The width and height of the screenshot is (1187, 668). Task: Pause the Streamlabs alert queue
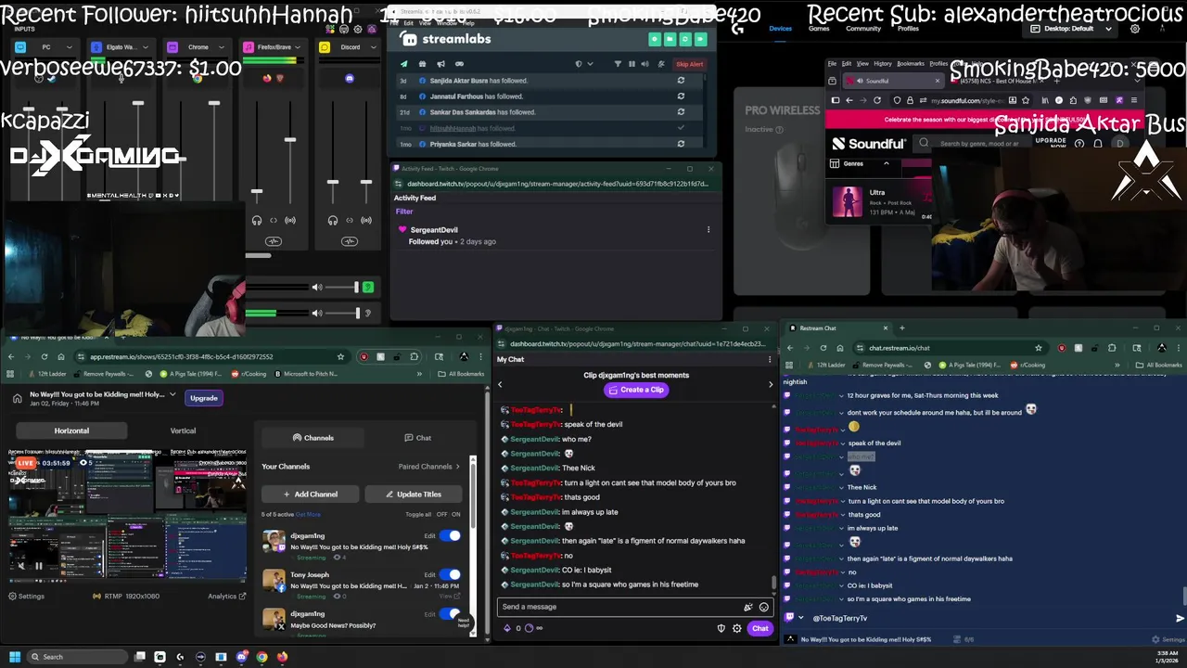[632, 64]
